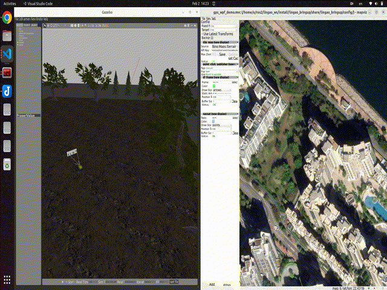Open the Fixed Frame dropdown in mapviz
Screen dimensions: 387x290
pyautogui.click(x=224, y=26)
